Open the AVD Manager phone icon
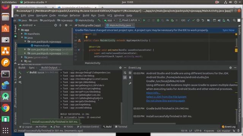 point(224,20)
